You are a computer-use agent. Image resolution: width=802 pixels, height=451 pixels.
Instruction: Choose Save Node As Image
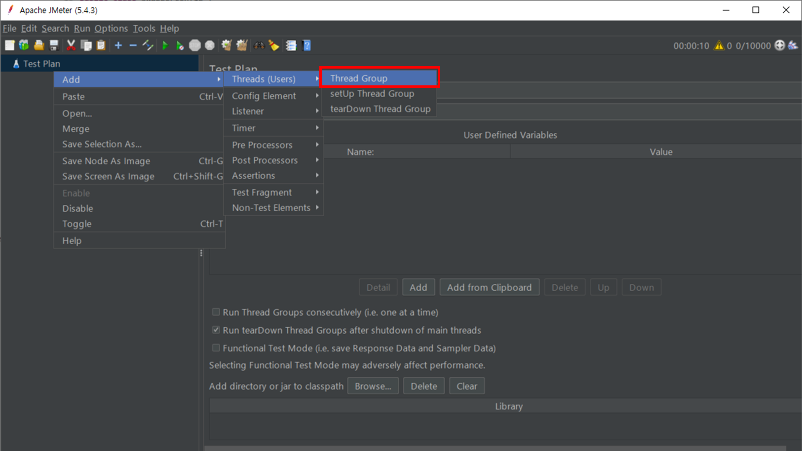point(139,161)
